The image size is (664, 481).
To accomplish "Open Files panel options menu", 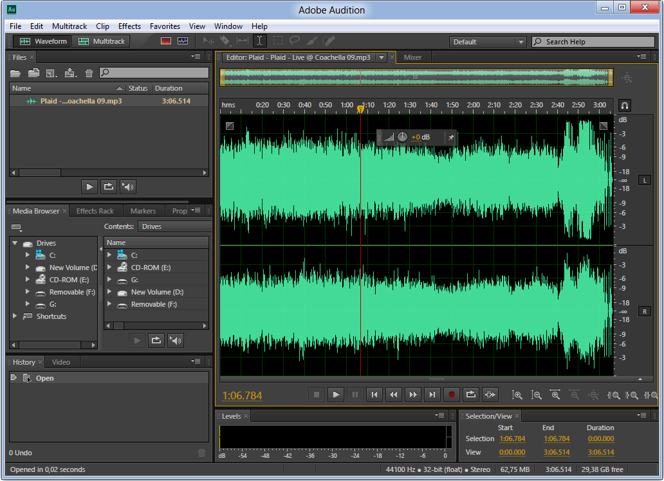I will 196,57.
